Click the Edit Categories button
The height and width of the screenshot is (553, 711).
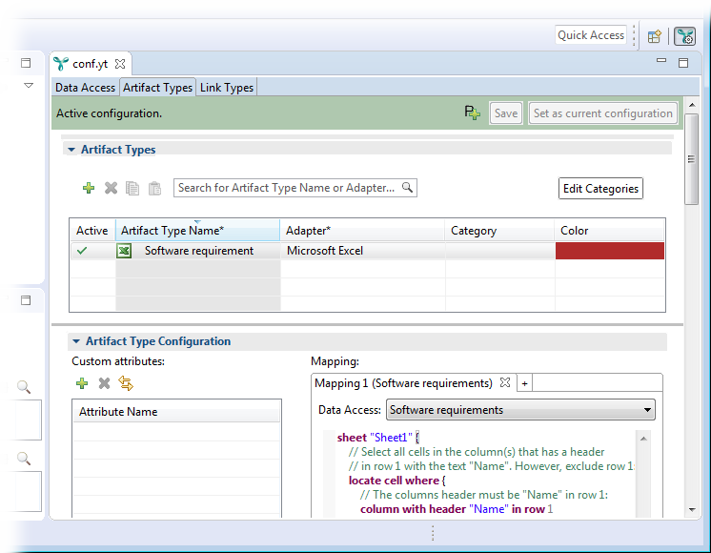600,188
